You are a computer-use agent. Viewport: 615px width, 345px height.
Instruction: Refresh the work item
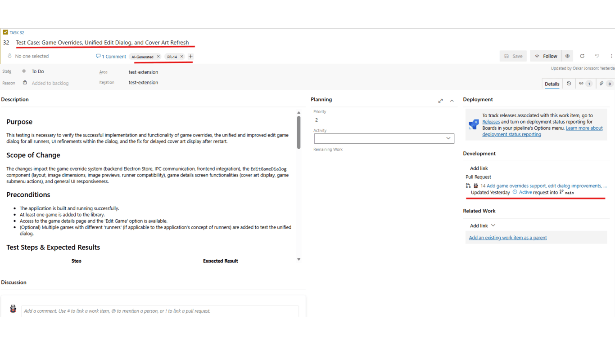[x=582, y=56]
